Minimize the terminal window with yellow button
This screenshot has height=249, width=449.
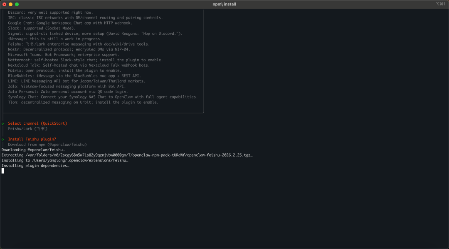10,4
